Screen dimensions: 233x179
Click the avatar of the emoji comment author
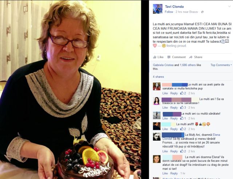157,126
